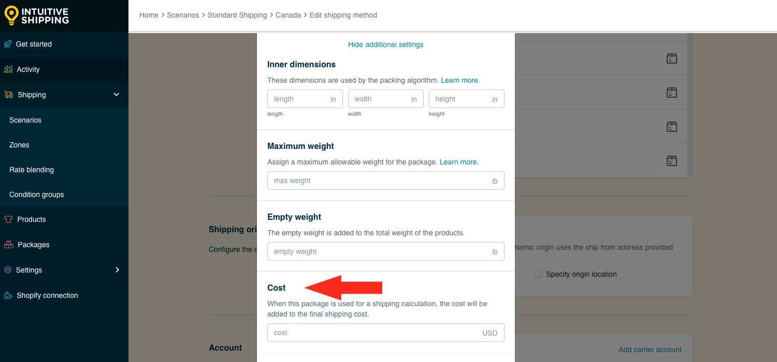Screen dimensions: 777x362
Task: Click the Shopify connection icon
Action: pos(8,295)
